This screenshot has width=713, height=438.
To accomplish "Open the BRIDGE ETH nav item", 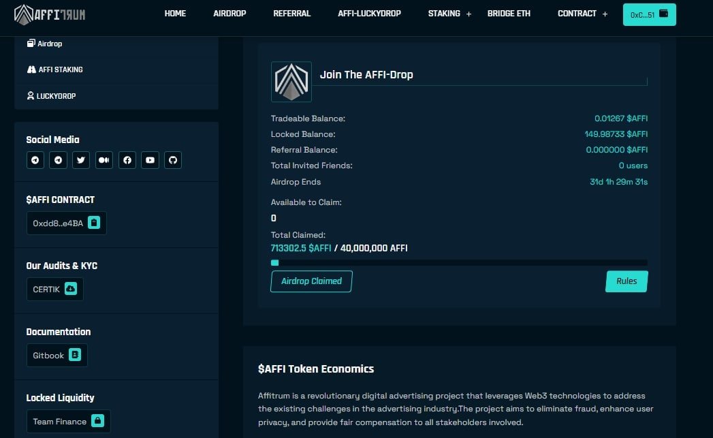I will 509,14.
